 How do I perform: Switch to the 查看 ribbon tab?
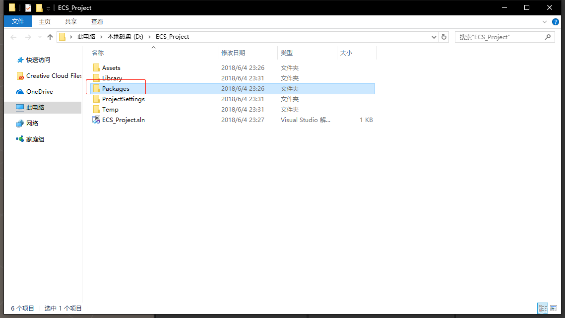click(97, 22)
